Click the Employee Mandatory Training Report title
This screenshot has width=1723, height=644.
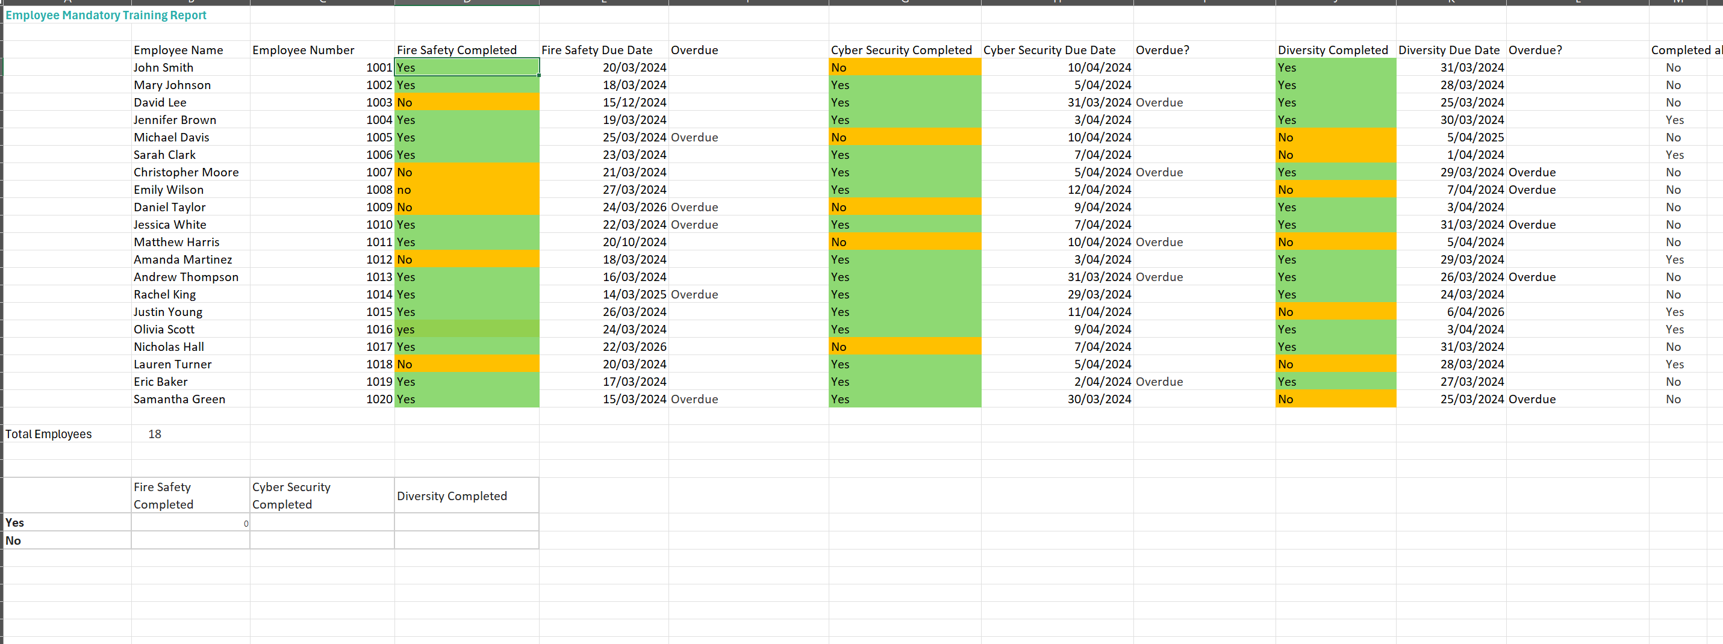tap(105, 16)
